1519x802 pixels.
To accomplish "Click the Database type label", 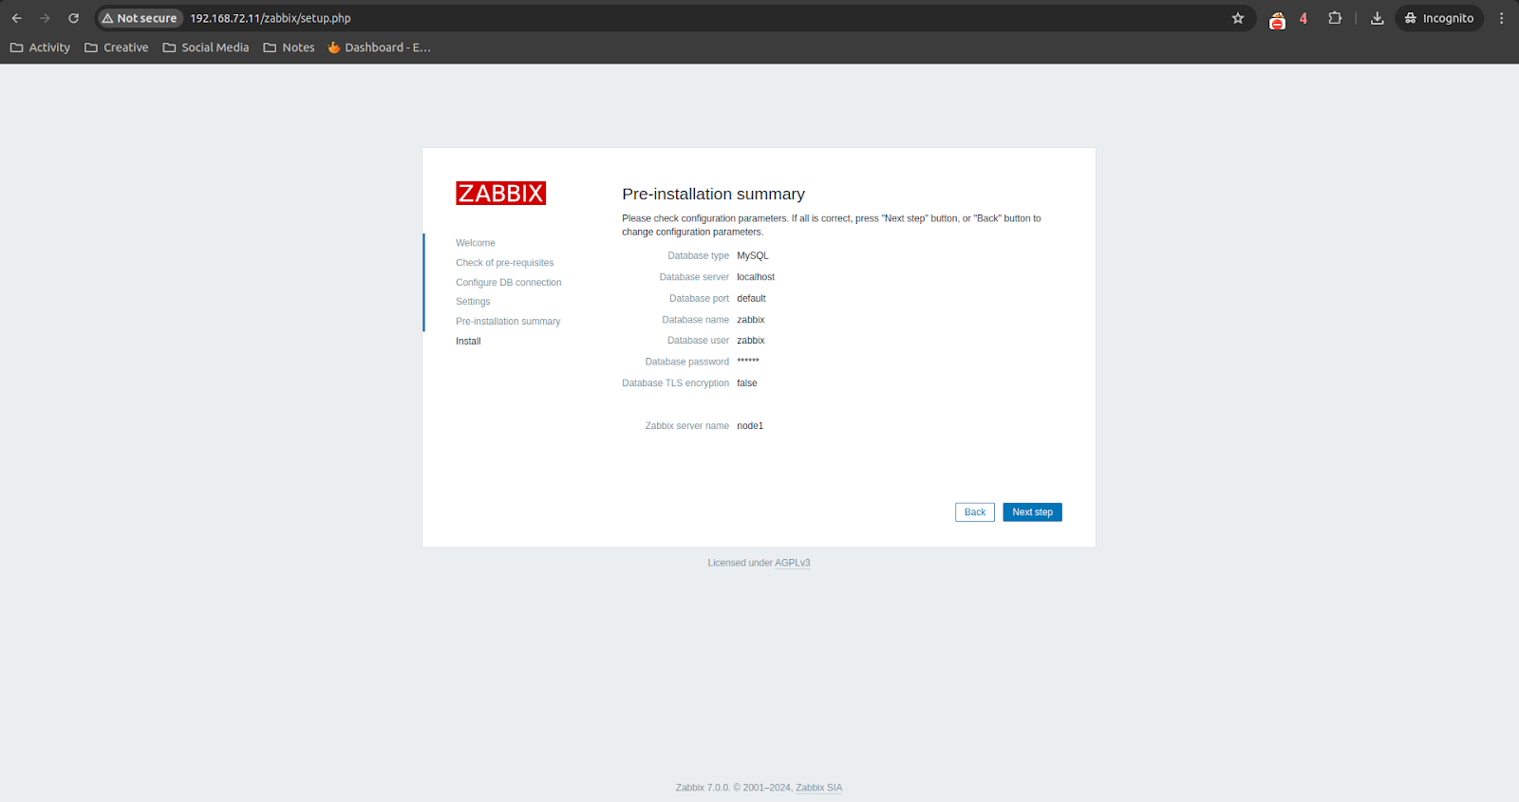I will (x=699, y=256).
